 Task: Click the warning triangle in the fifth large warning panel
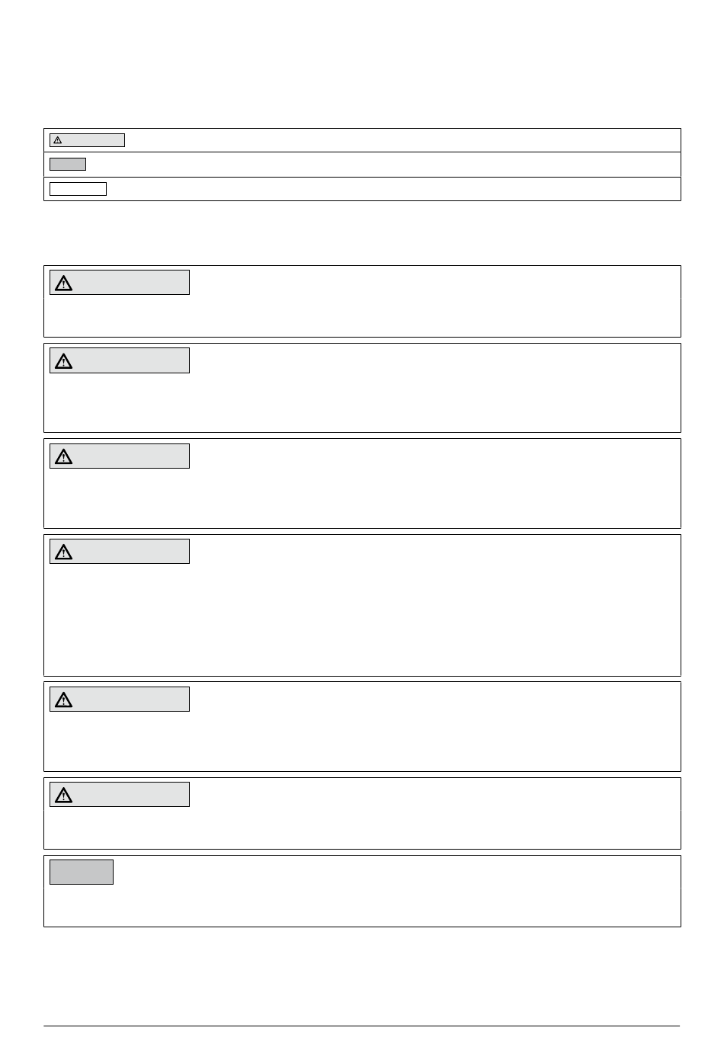click(x=64, y=699)
